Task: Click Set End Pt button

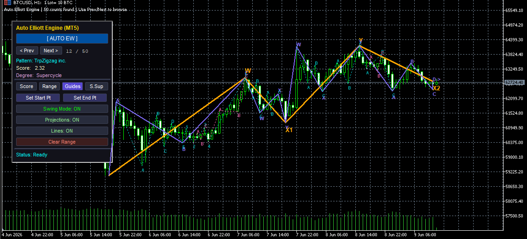Action: [85, 98]
